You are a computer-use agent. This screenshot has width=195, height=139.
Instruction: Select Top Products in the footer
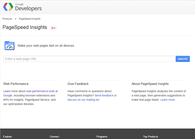coord(150,136)
